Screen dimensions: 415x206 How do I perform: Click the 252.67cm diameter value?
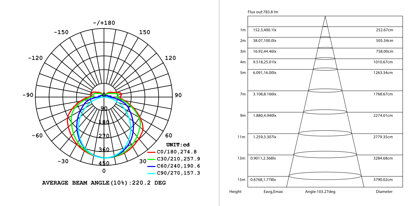coord(384,30)
